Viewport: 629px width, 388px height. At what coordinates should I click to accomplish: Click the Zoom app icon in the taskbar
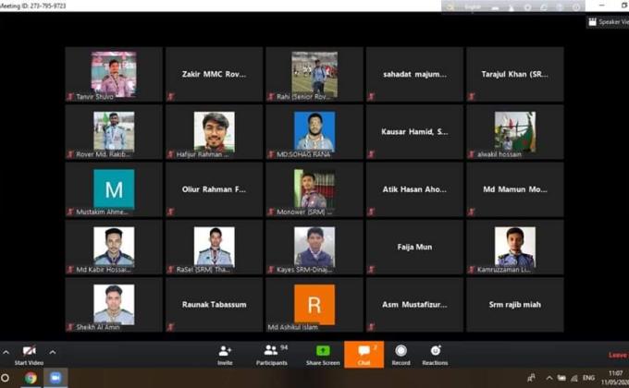[54, 378]
